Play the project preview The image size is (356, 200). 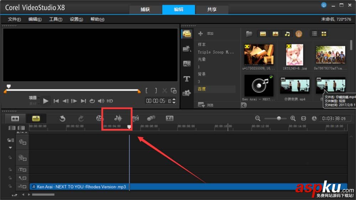(46, 101)
